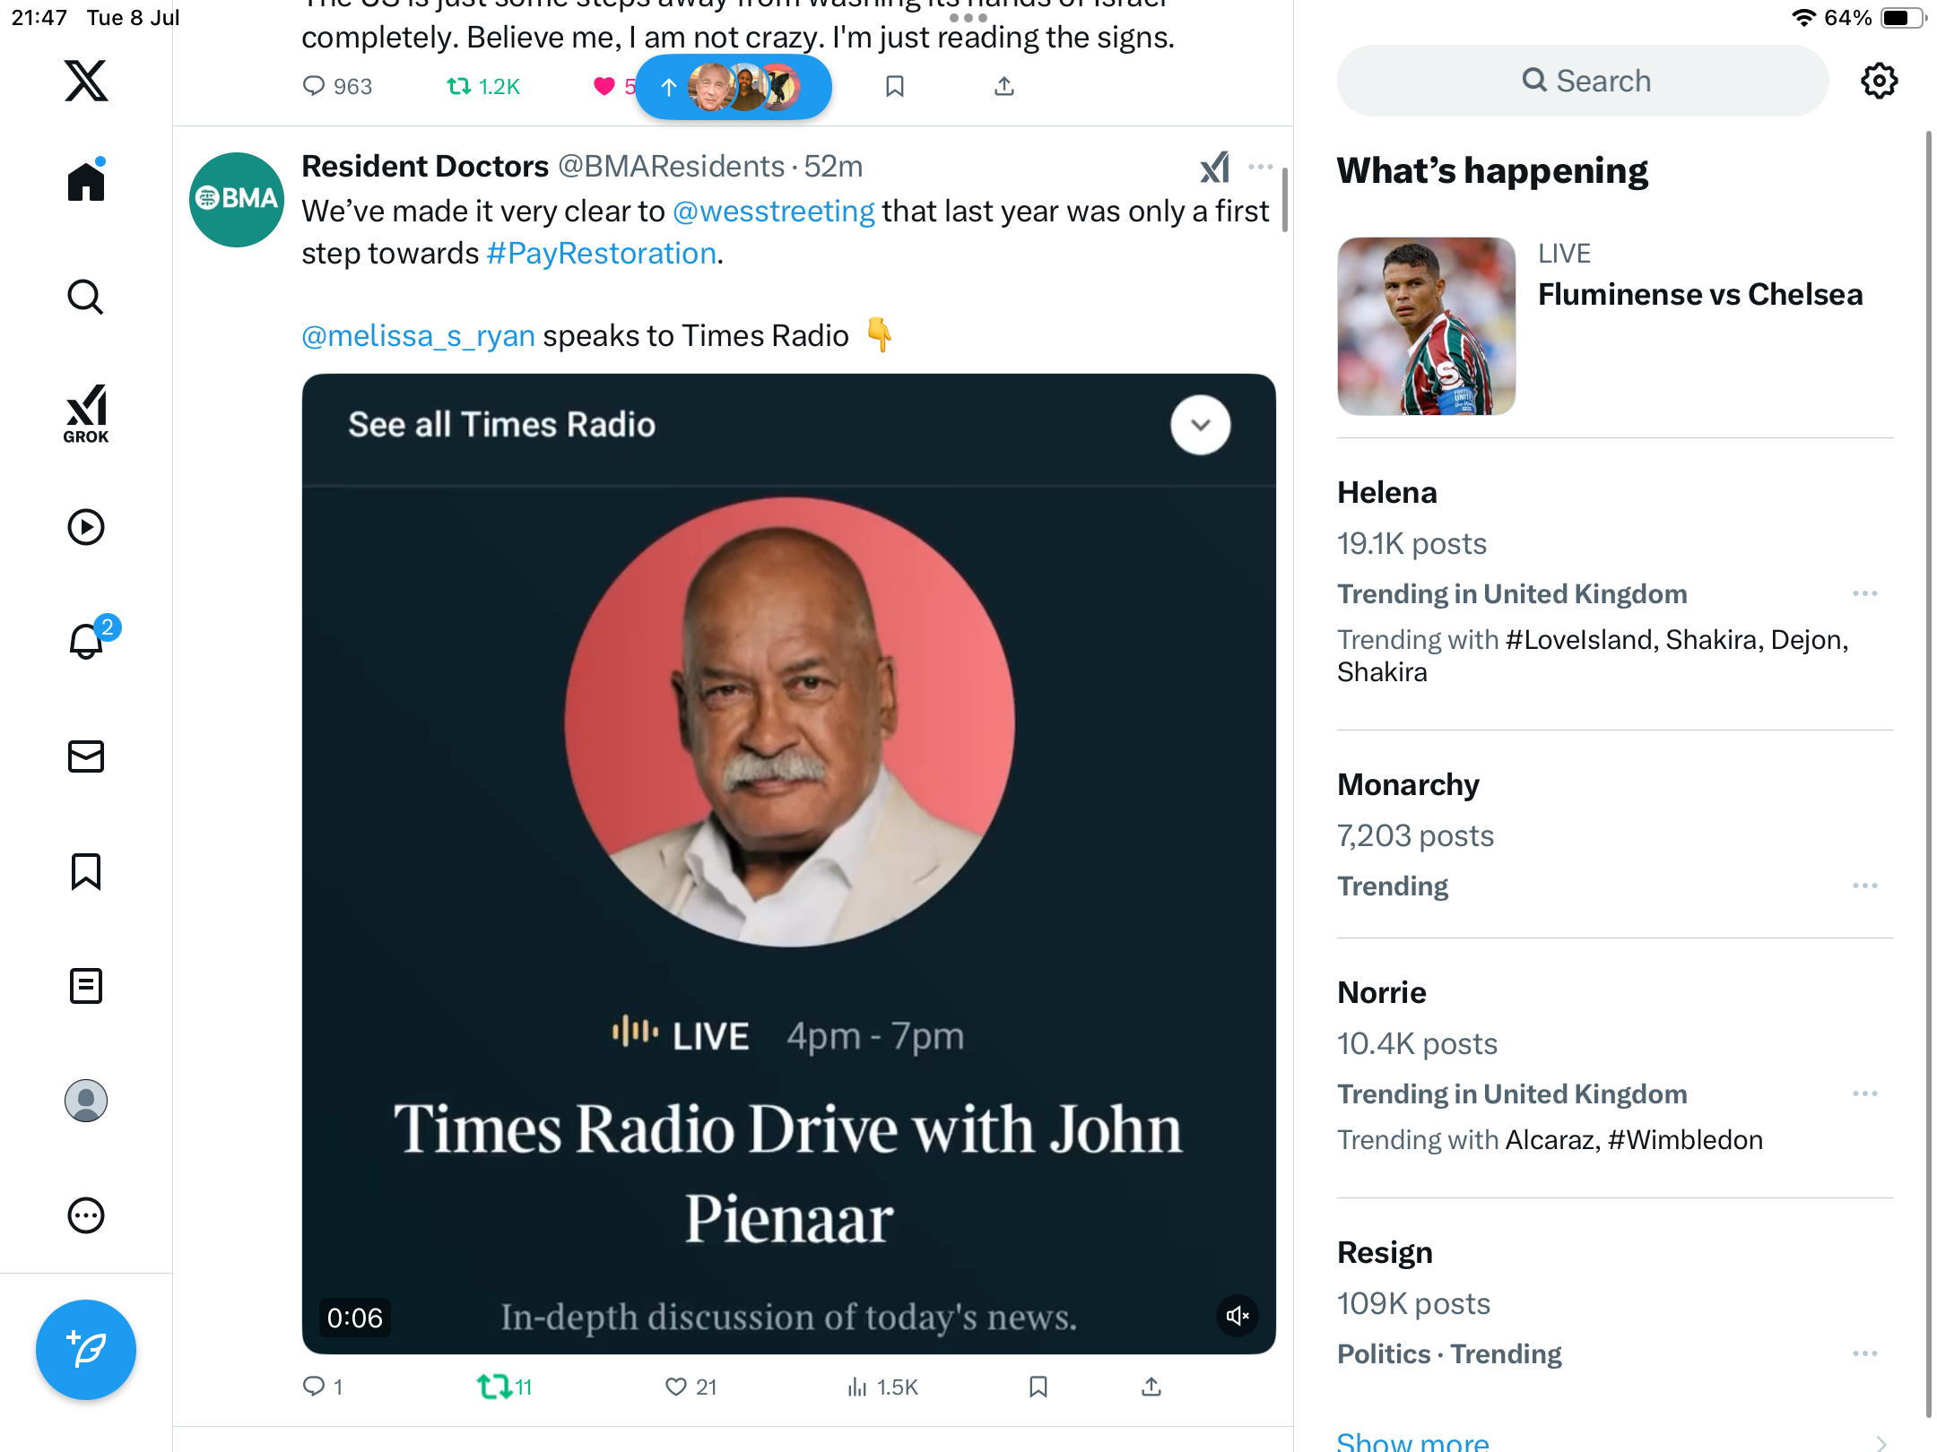Open the Resign trending topic
This screenshot has width=1937, height=1452.
[1385, 1253]
